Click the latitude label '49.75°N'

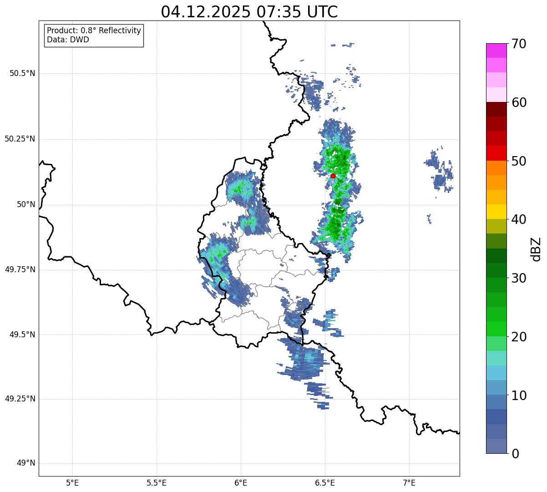point(20,269)
